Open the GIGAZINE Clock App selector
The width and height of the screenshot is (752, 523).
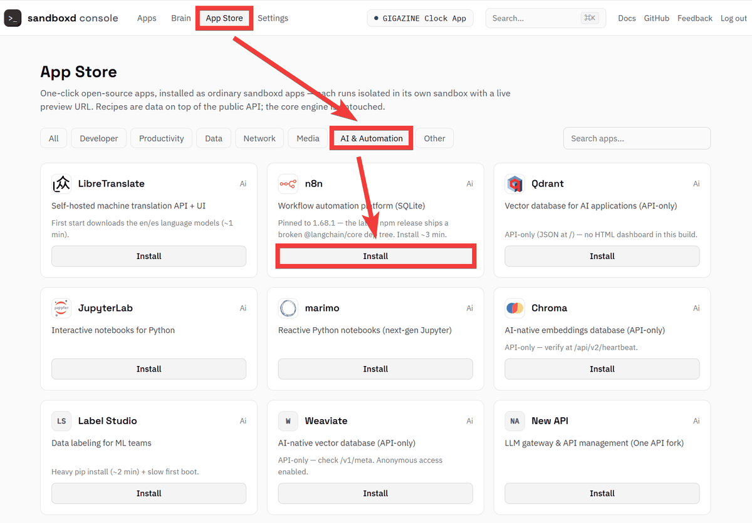[x=420, y=18]
